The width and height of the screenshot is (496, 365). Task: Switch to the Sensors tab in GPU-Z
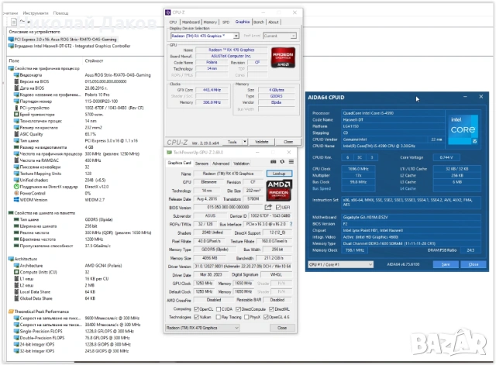pyautogui.click(x=201, y=164)
